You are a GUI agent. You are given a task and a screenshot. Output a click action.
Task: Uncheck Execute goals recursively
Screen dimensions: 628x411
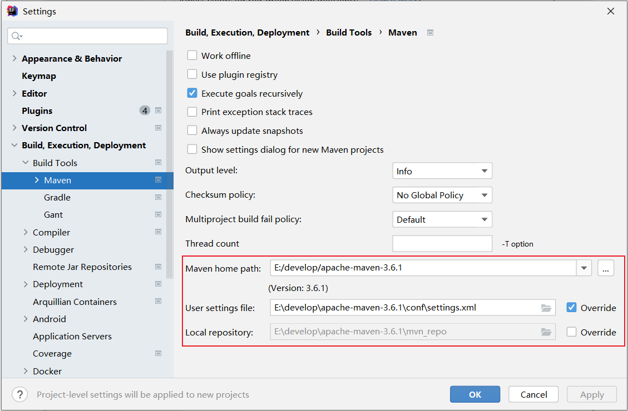192,93
